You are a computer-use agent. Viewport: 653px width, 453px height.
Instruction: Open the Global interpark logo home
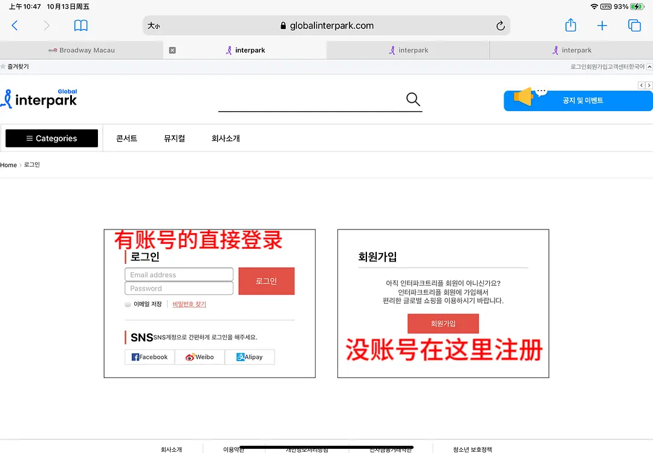pyautogui.click(x=39, y=99)
